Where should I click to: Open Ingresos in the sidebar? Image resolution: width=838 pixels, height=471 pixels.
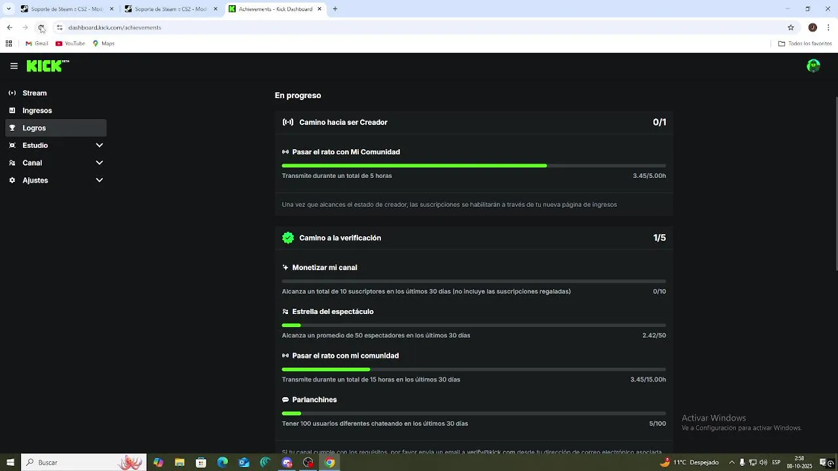pyautogui.click(x=56, y=111)
